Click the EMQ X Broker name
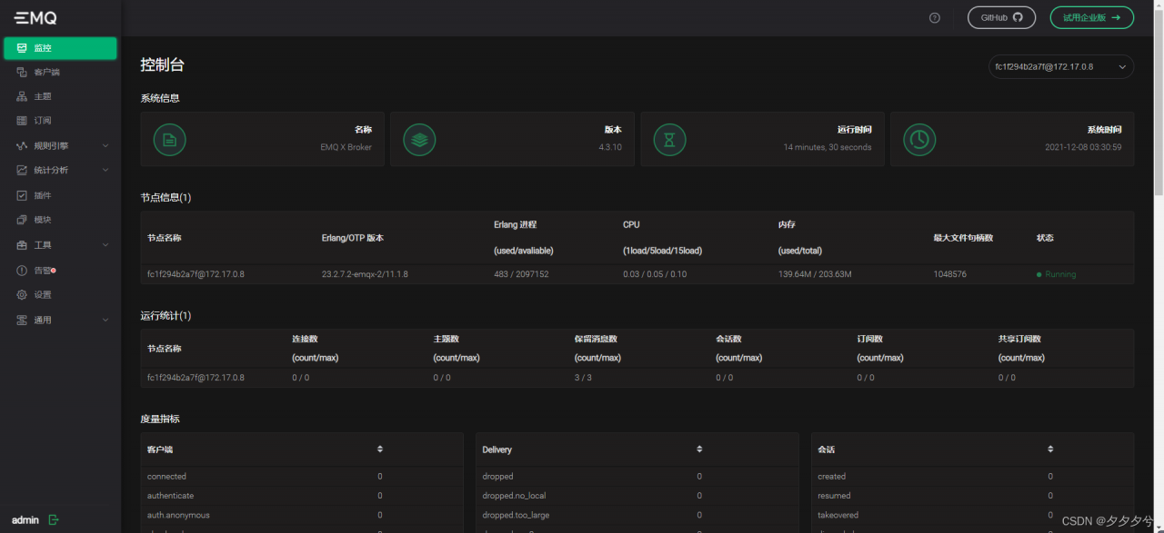The image size is (1164, 533). (346, 147)
